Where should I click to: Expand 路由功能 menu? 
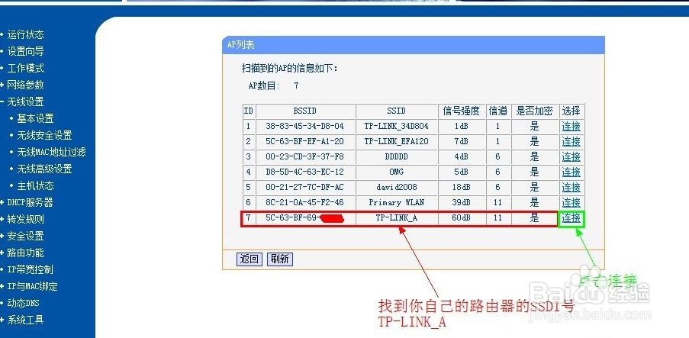(x=25, y=253)
